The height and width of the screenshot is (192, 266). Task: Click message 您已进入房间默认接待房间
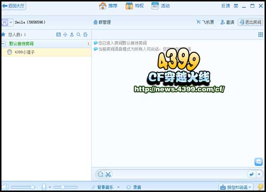[x=122, y=43]
